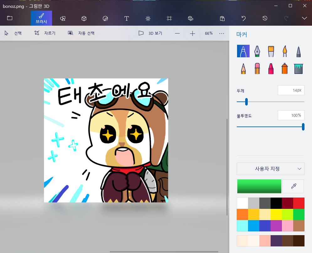Pick the Watercolor brush
312x253 pixels.
pyautogui.click(x=285, y=51)
